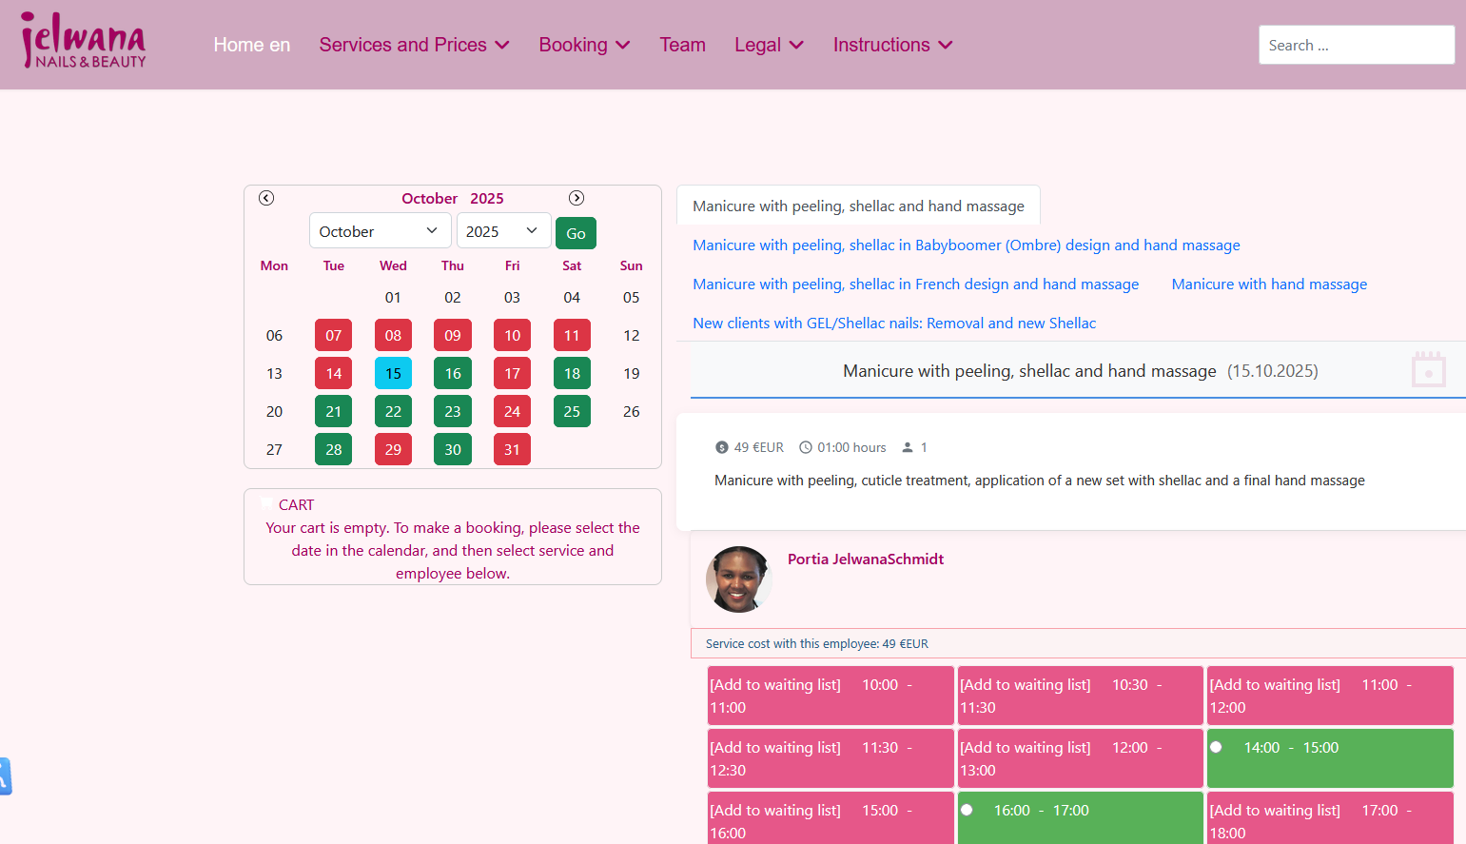Click the accessibility icon at left edge
Viewport: 1466px width, 844px height.
click(5, 775)
